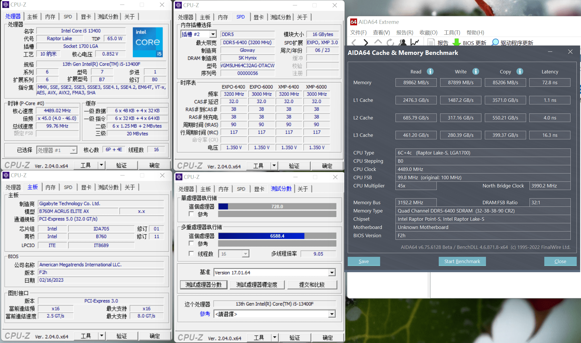Click the Memory Read 89862 MB/s field

[416, 82]
